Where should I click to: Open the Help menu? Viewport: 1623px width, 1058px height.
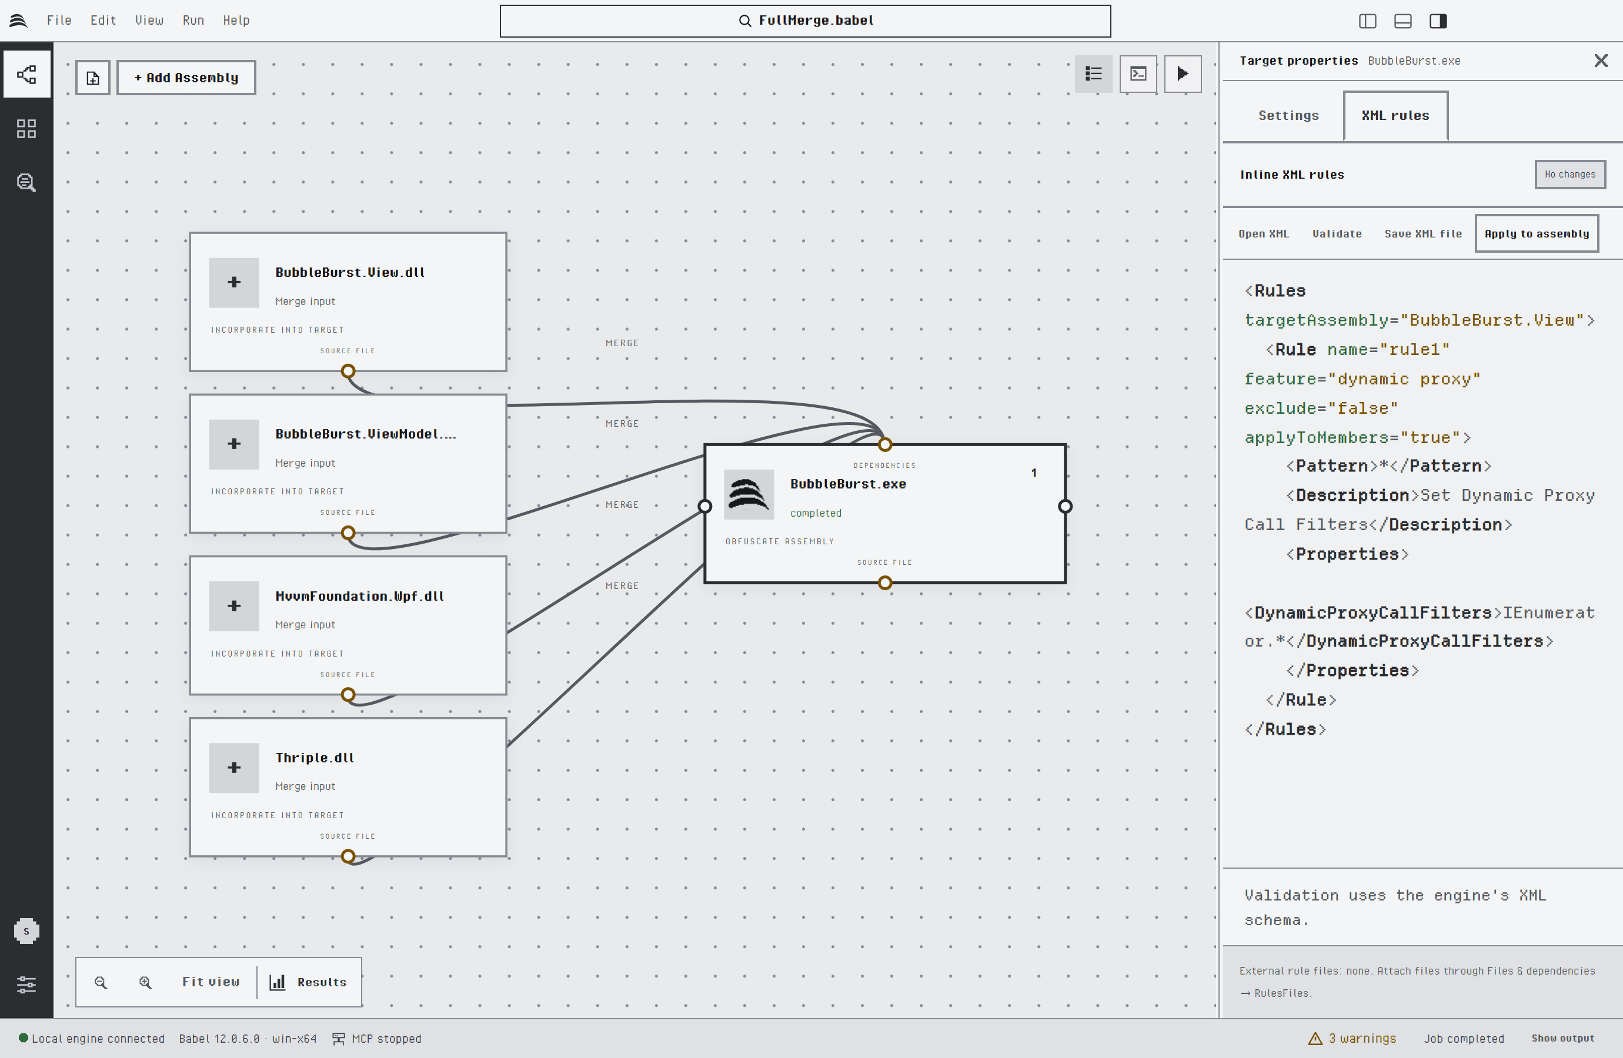click(x=236, y=21)
